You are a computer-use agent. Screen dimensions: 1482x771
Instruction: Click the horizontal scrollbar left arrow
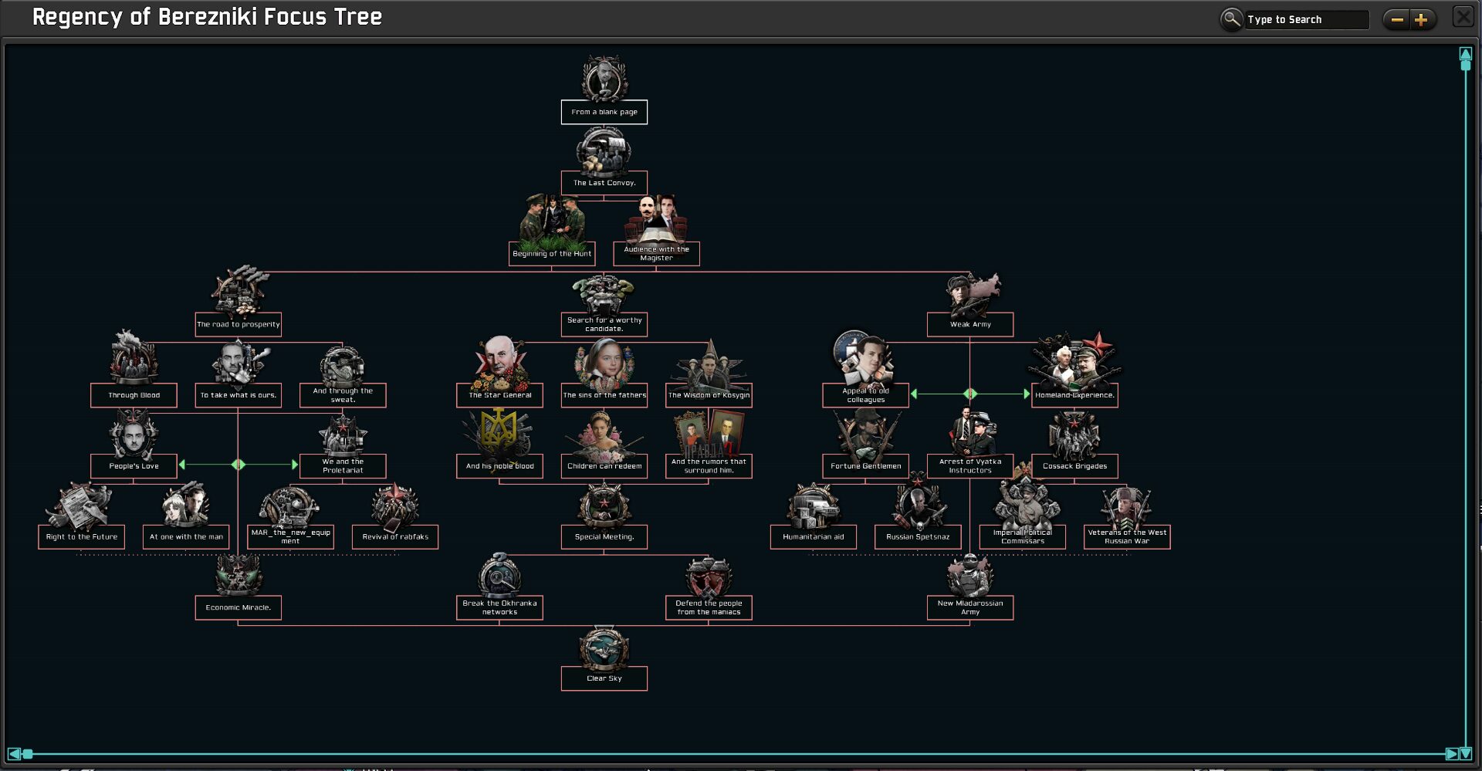(x=14, y=753)
